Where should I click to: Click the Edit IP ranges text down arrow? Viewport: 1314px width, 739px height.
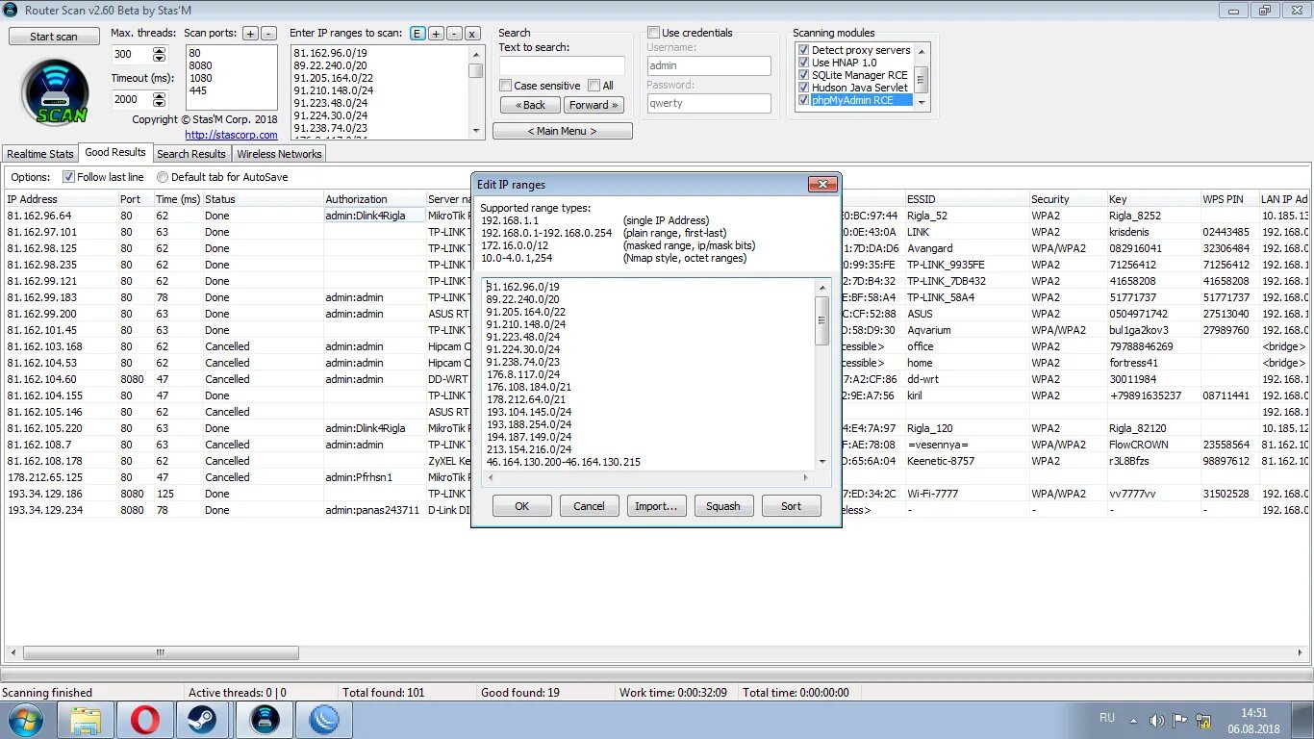click(x=821, y=462)
